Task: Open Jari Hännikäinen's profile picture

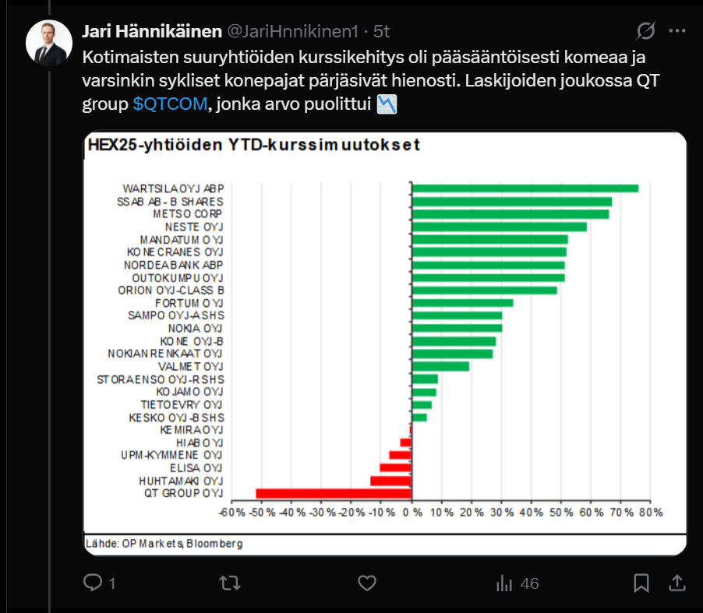Action: click(x=49, y=42)
